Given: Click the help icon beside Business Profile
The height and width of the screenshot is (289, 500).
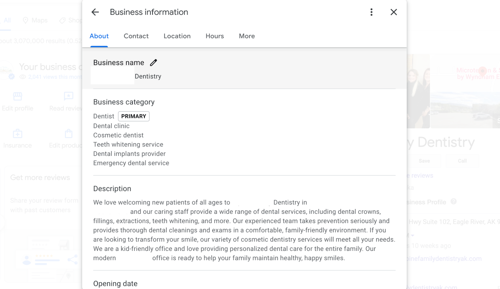Looking at the screenshot, I should (453, 202).
